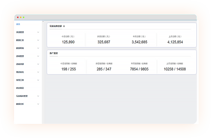
Task: Click the 推广数据 panel heading
Action: pos(54,53)
